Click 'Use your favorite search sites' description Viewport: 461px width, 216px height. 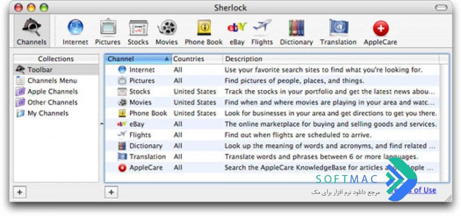[324, 70]
